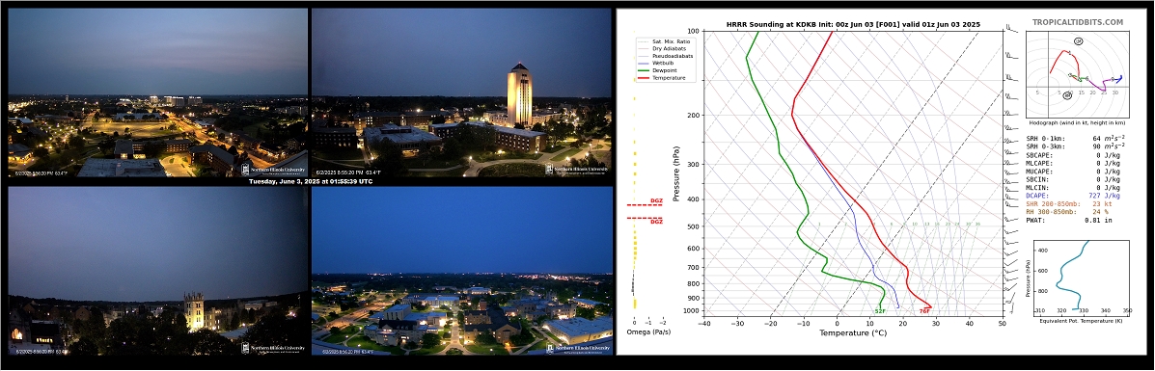Click the Northern Illinois University logo in tower webcam
The height and width of the screenshot is (371, 1155).
pos(577,170)
